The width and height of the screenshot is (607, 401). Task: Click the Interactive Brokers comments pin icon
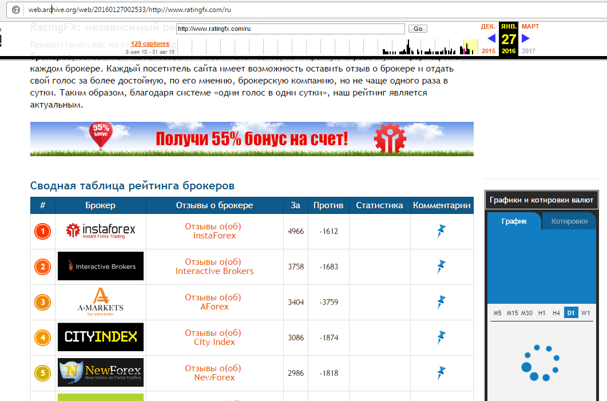(x=441, y=267)
